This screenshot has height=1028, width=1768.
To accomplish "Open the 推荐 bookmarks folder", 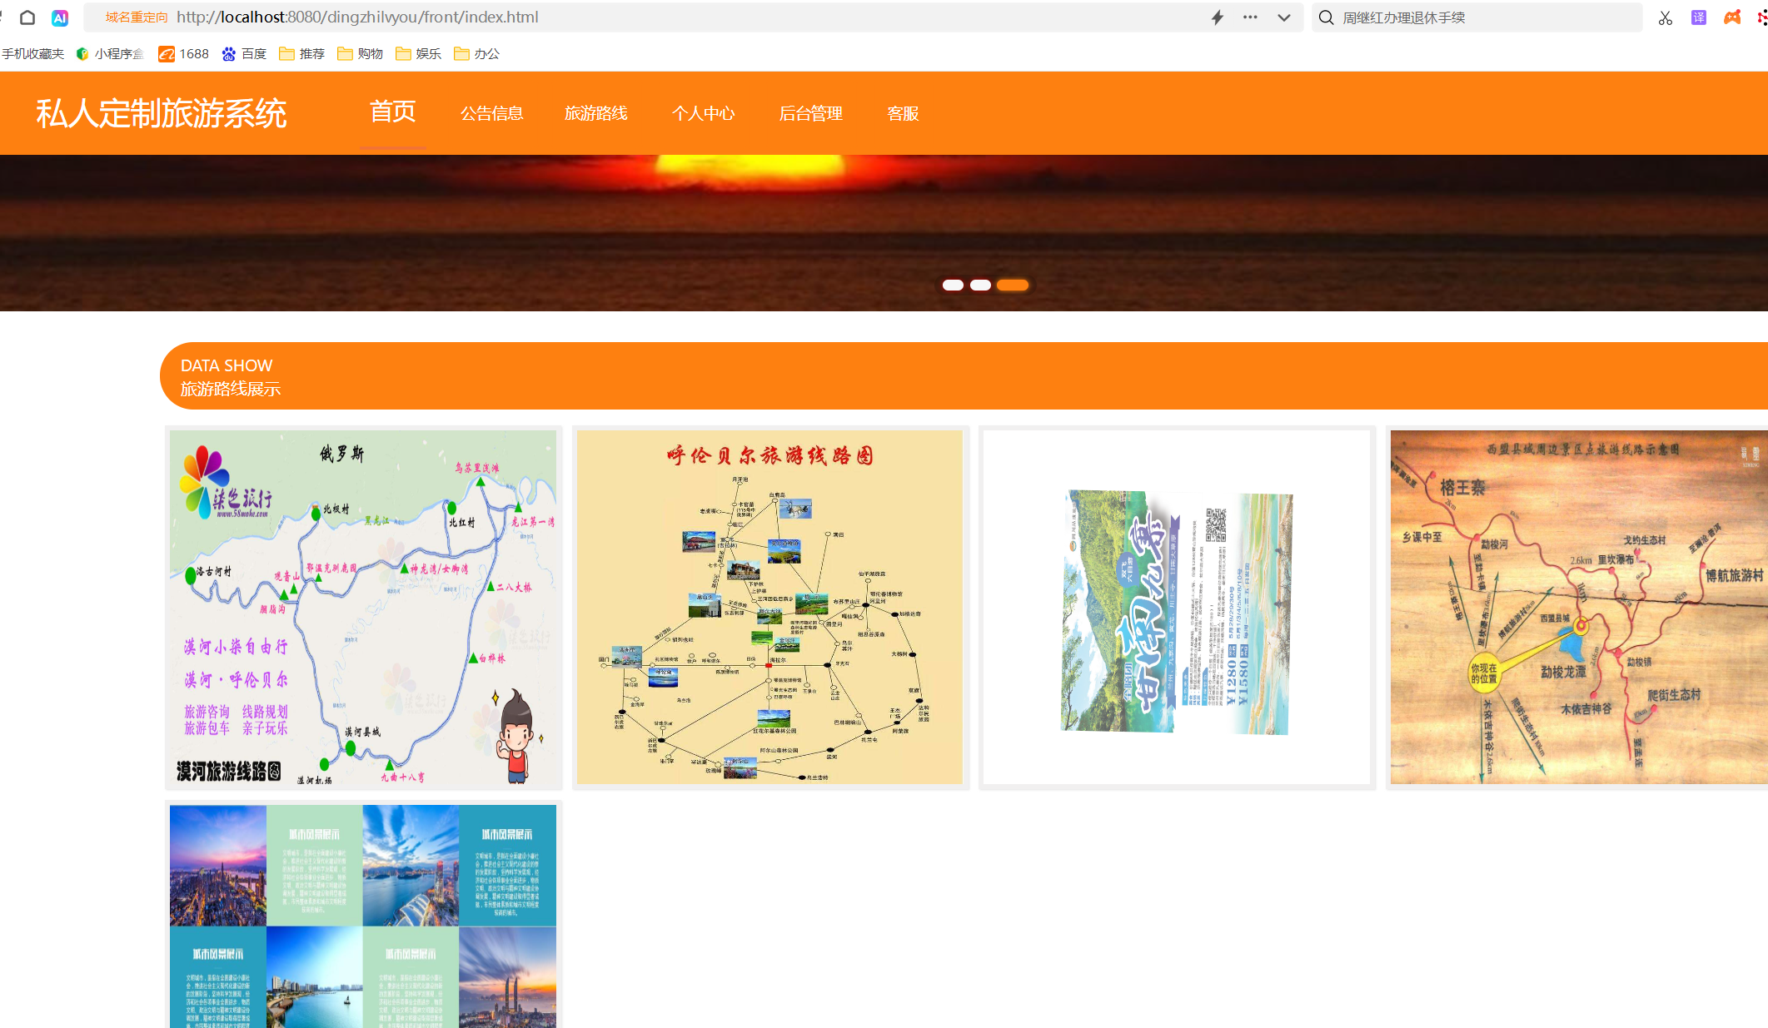I will click(x=301, y=52).
